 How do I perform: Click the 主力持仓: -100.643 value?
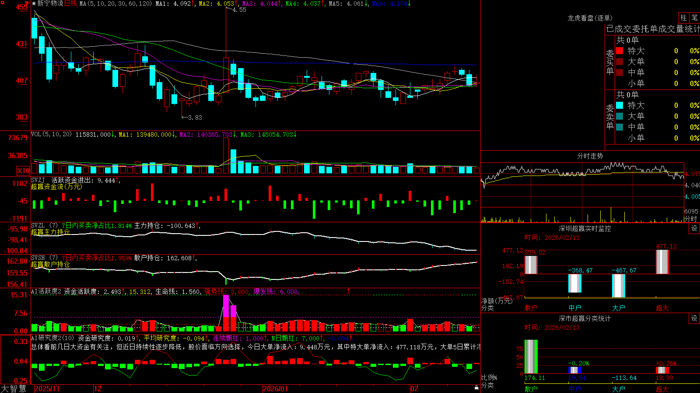point(164,226)
